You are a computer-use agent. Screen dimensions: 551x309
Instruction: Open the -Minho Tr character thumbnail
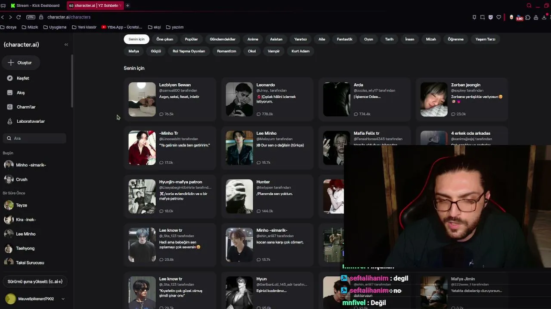142,148
